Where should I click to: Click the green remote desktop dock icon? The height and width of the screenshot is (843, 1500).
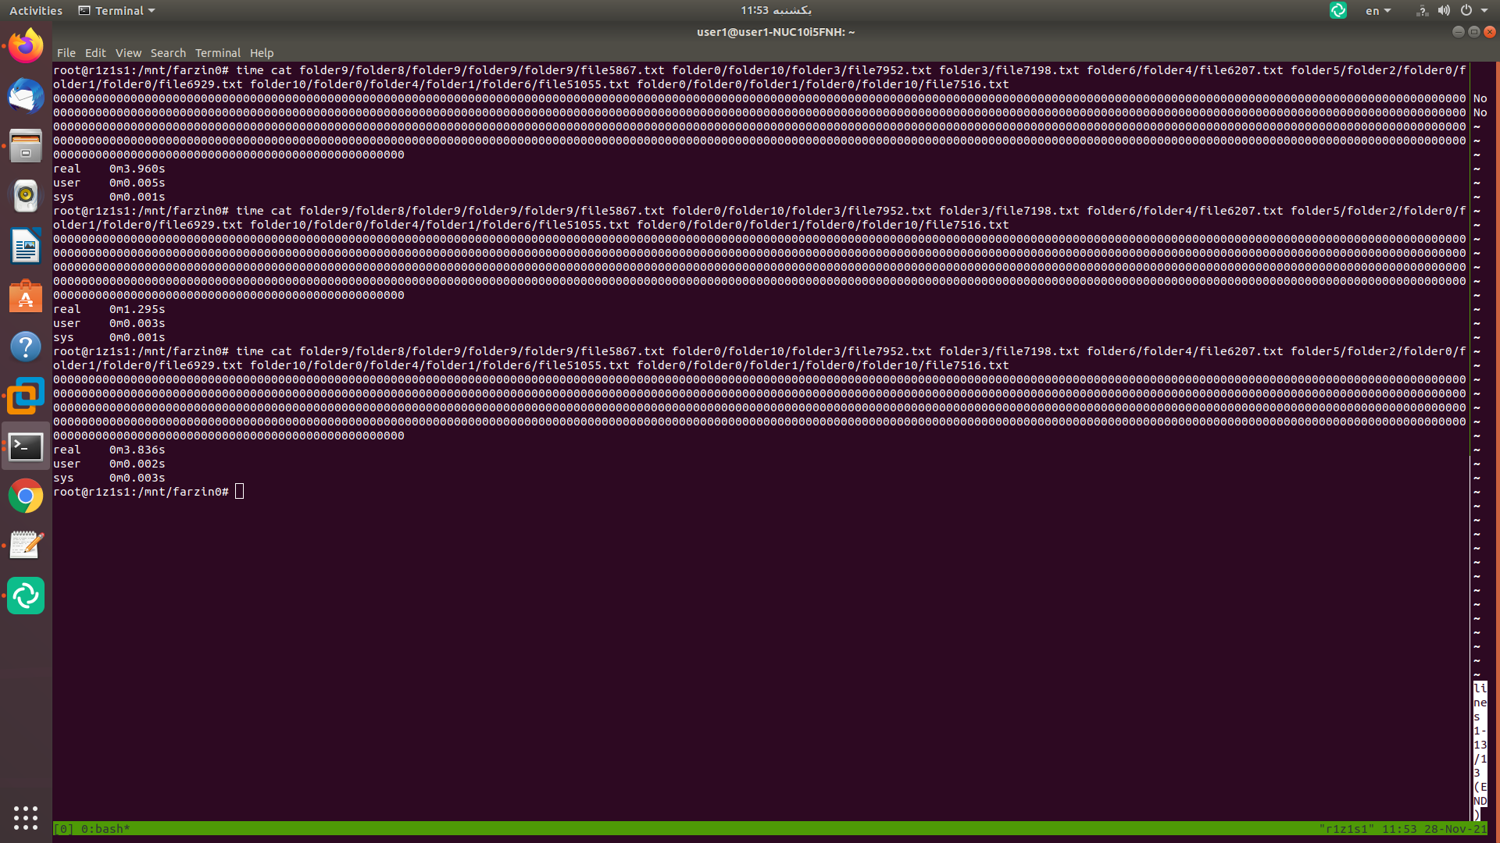pyautogui.click(x=26, y=596)
